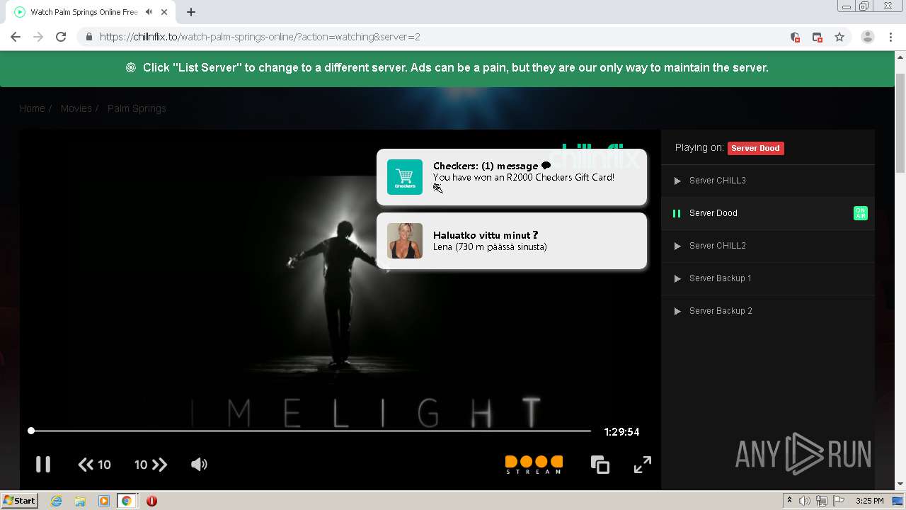Mute the tab using its audio icon
906x510 pixels.
149,12
